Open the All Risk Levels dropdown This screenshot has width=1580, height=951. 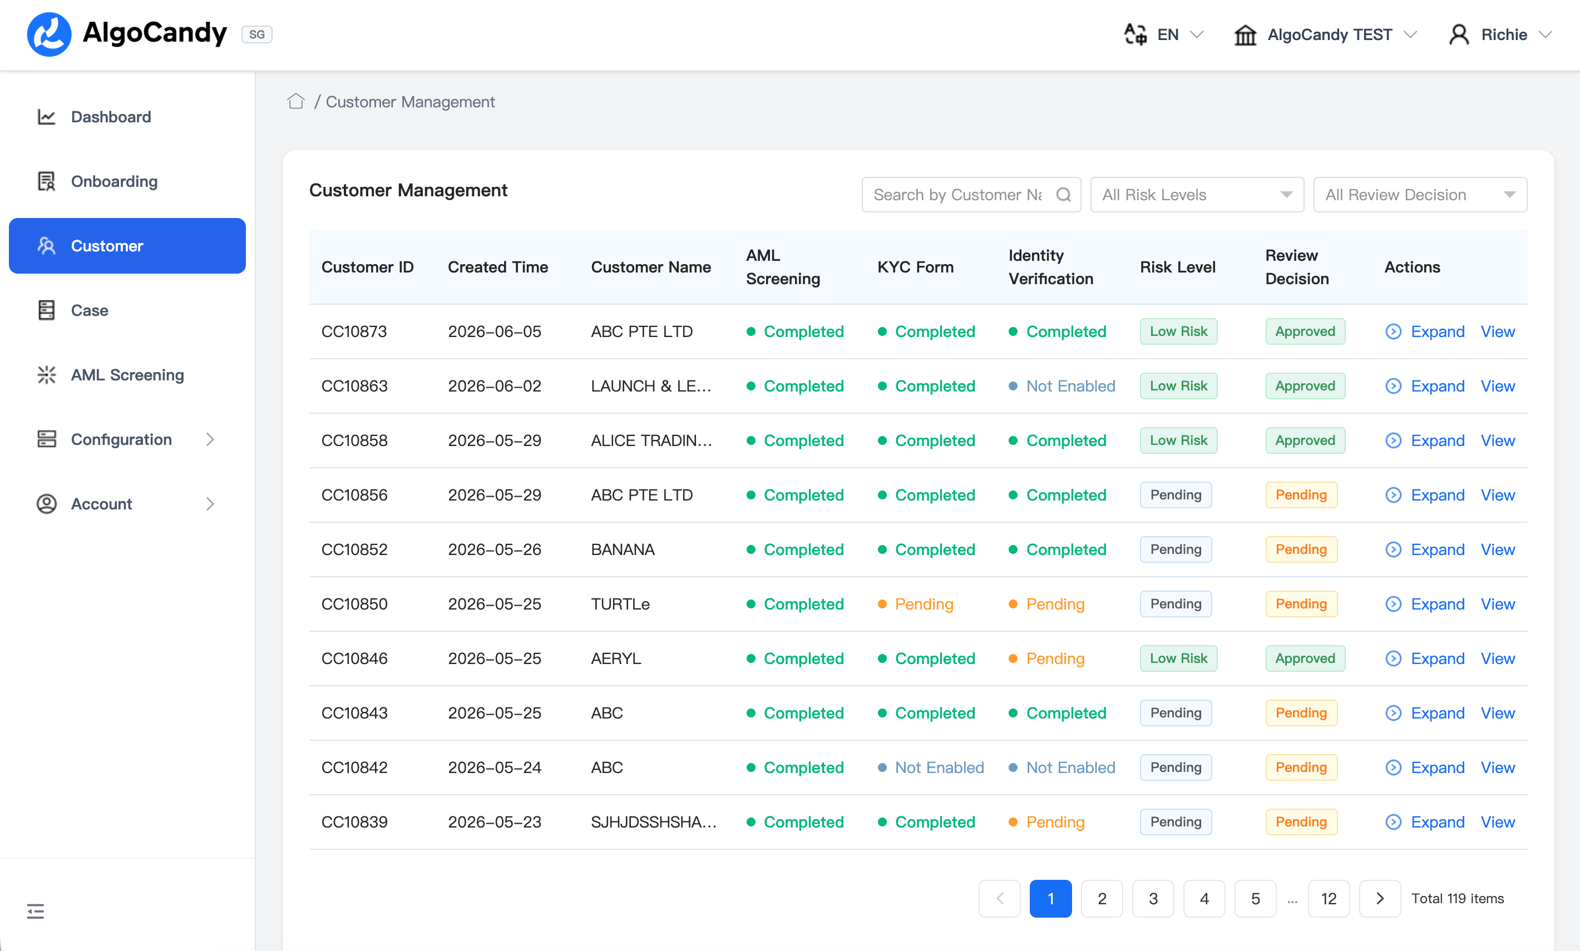click(1197, 195)
